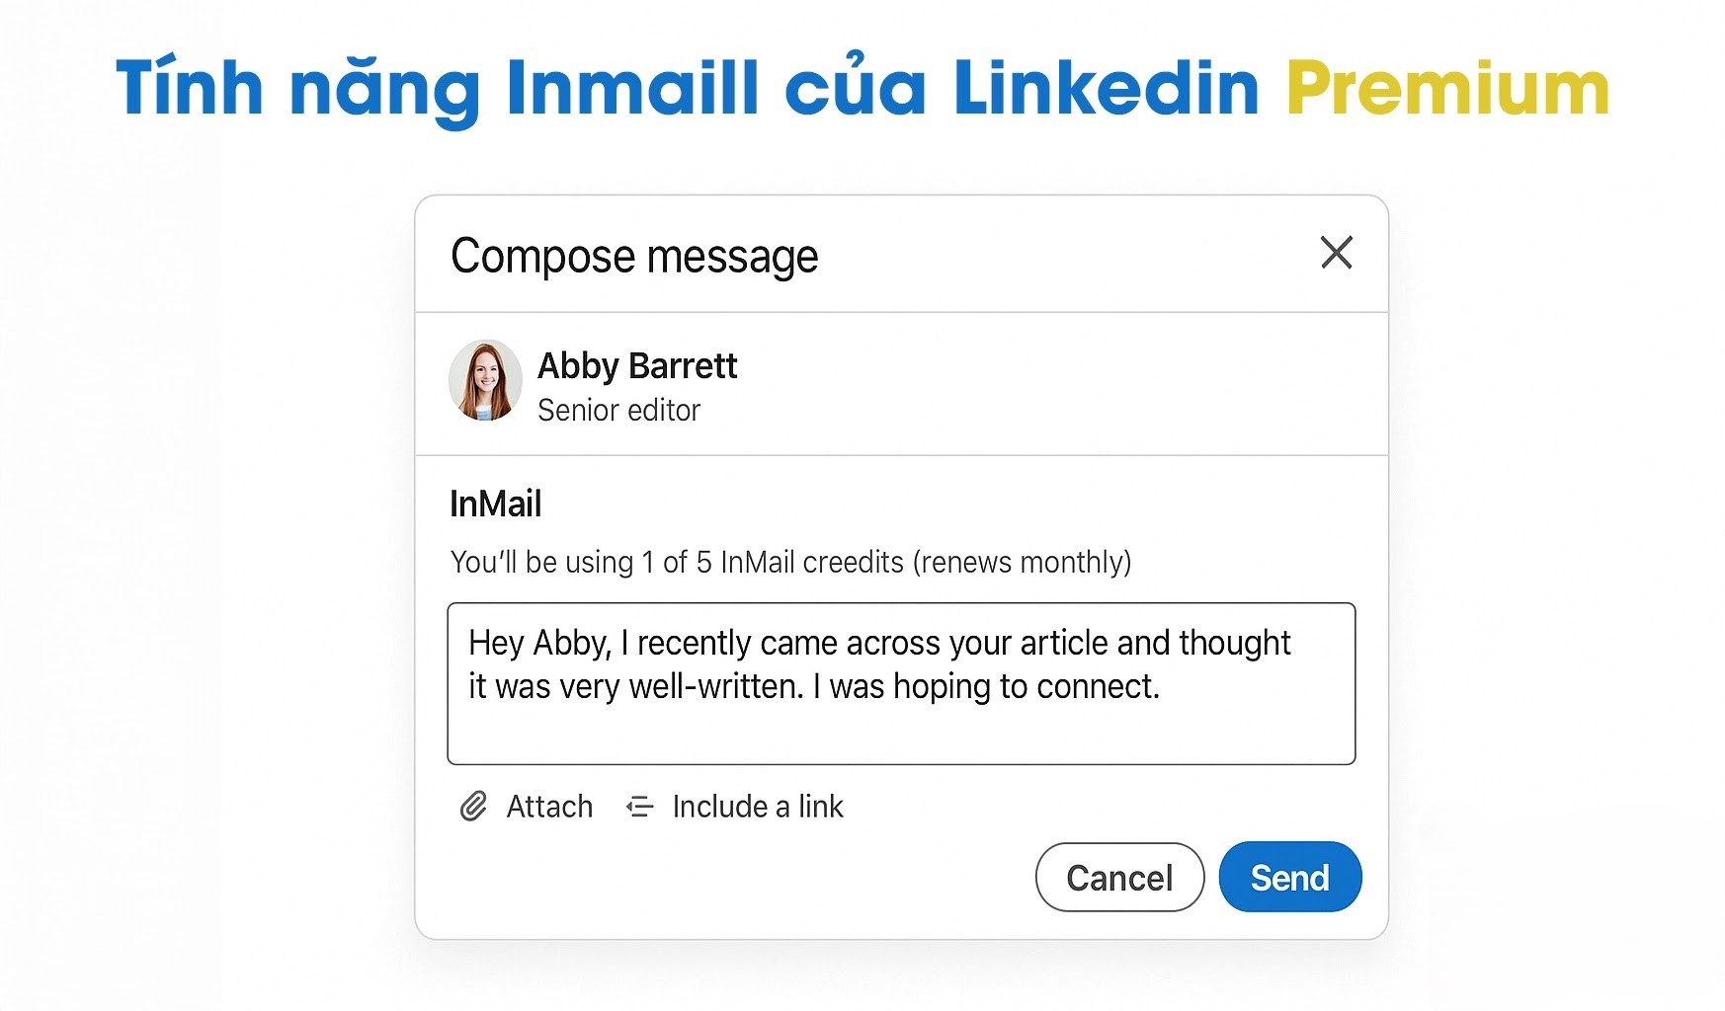
Task: Send the InMail message
Action: coord(1289,877)
